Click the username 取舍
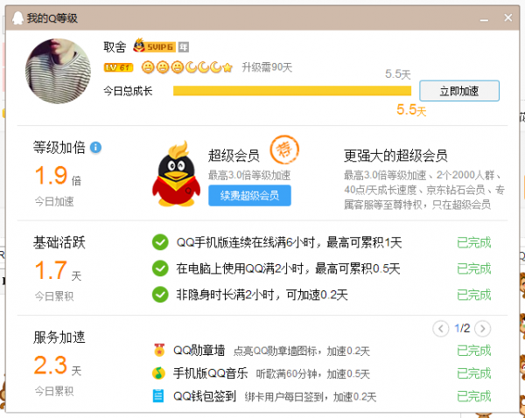Image resolution: width=525 pixels, height=418 pixels. coord(115,47)
